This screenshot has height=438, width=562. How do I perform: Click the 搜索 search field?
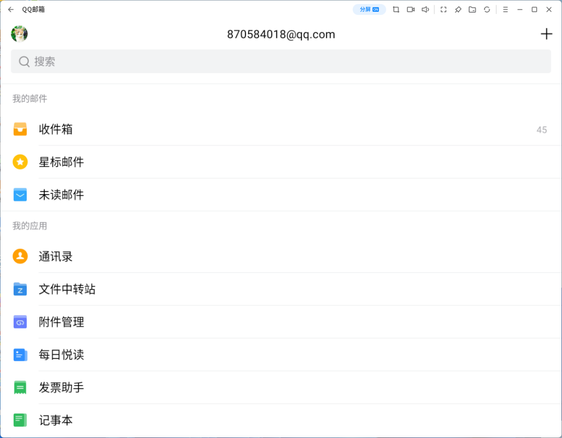point(281,61)
